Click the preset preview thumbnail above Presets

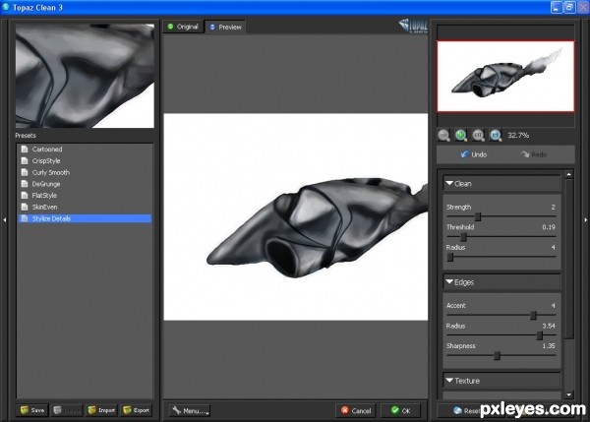click(85, 76)
